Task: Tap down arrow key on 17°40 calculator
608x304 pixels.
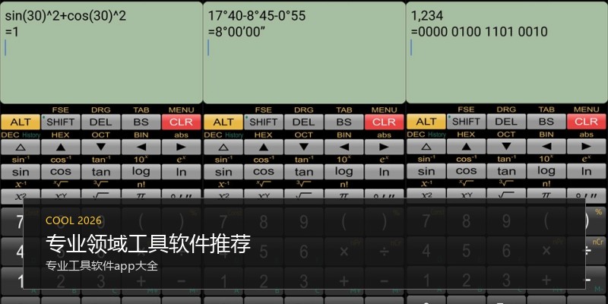Action: pos(303,147)
